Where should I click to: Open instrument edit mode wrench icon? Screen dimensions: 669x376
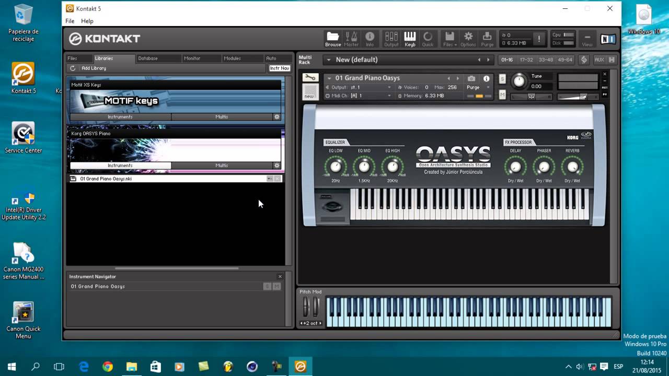coord(310,78)
